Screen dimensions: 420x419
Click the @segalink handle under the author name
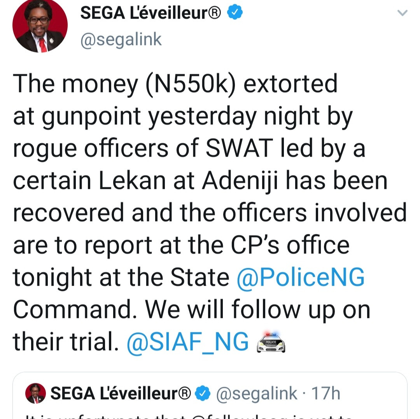(121, 39)
